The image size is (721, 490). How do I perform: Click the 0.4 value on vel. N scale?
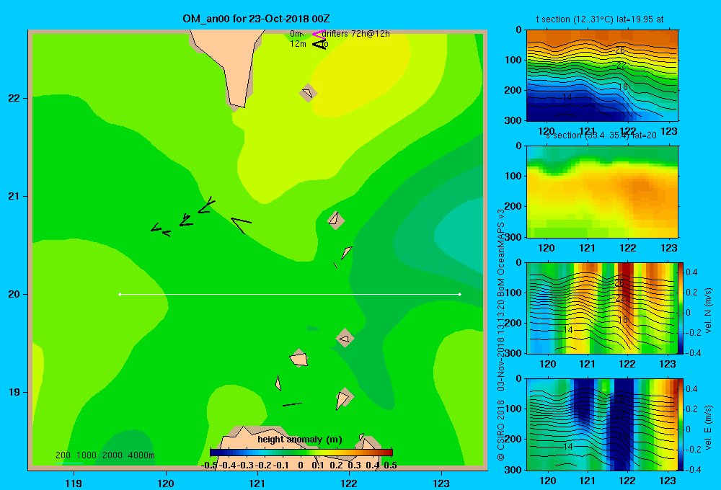tap(691, 272)
